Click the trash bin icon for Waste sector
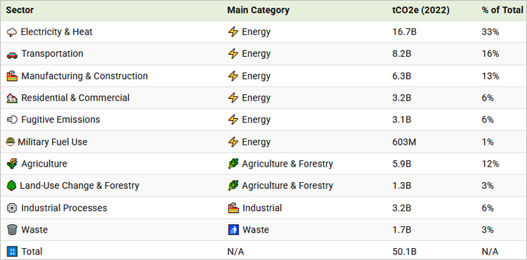The image size is (527, 260). [12, 230]
